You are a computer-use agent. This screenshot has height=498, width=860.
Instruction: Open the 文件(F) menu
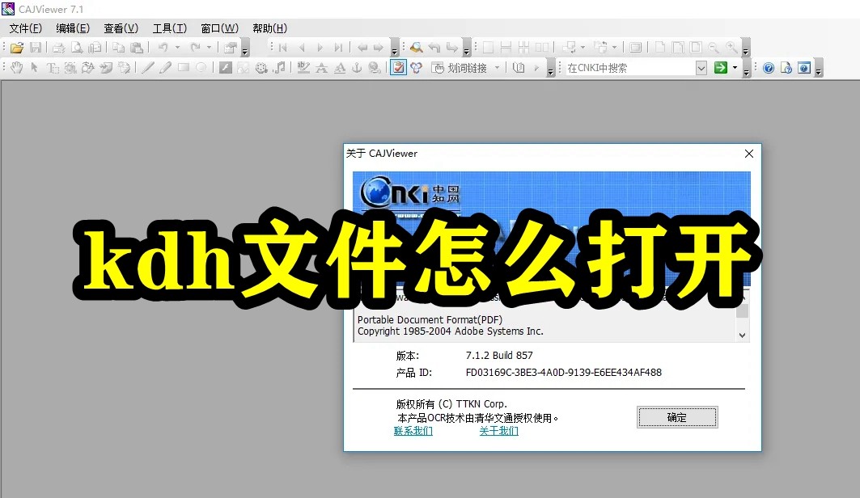pos(25,28)
